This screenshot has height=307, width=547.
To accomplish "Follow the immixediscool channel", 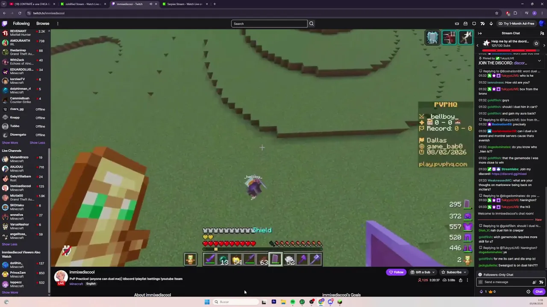I will point(396,272).
